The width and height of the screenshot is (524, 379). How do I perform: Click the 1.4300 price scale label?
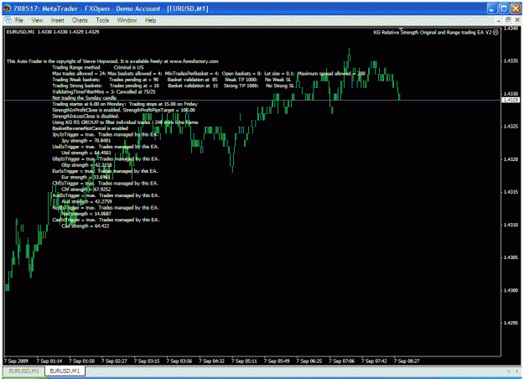point(511,290)
